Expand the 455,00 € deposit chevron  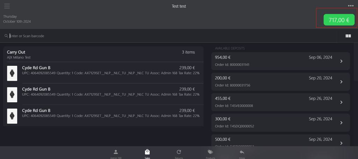pyautogui.click(x=341, y=102)
